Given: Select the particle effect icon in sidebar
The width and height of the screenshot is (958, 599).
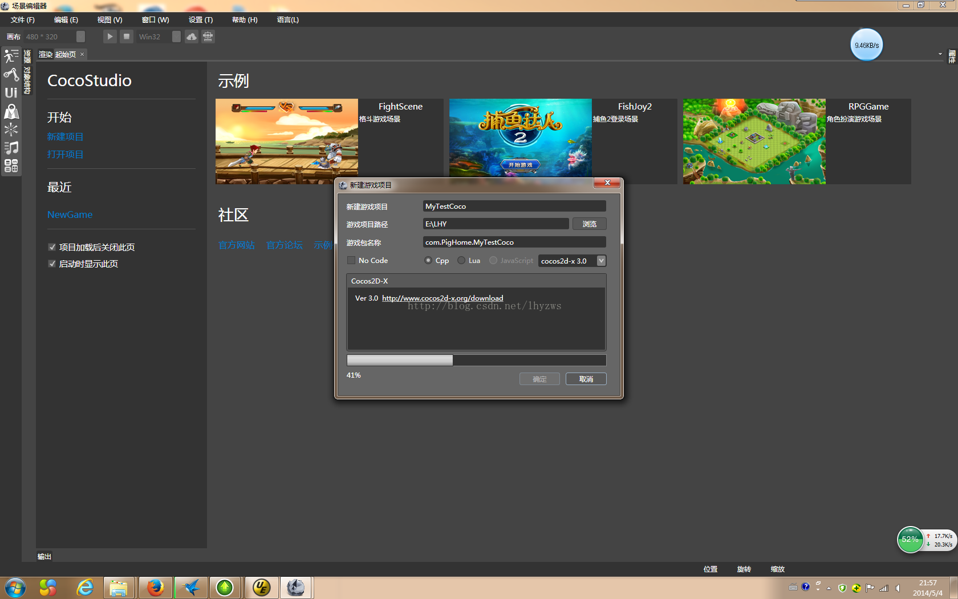Looking at the screenshot, I should click(x=11, y=129).
